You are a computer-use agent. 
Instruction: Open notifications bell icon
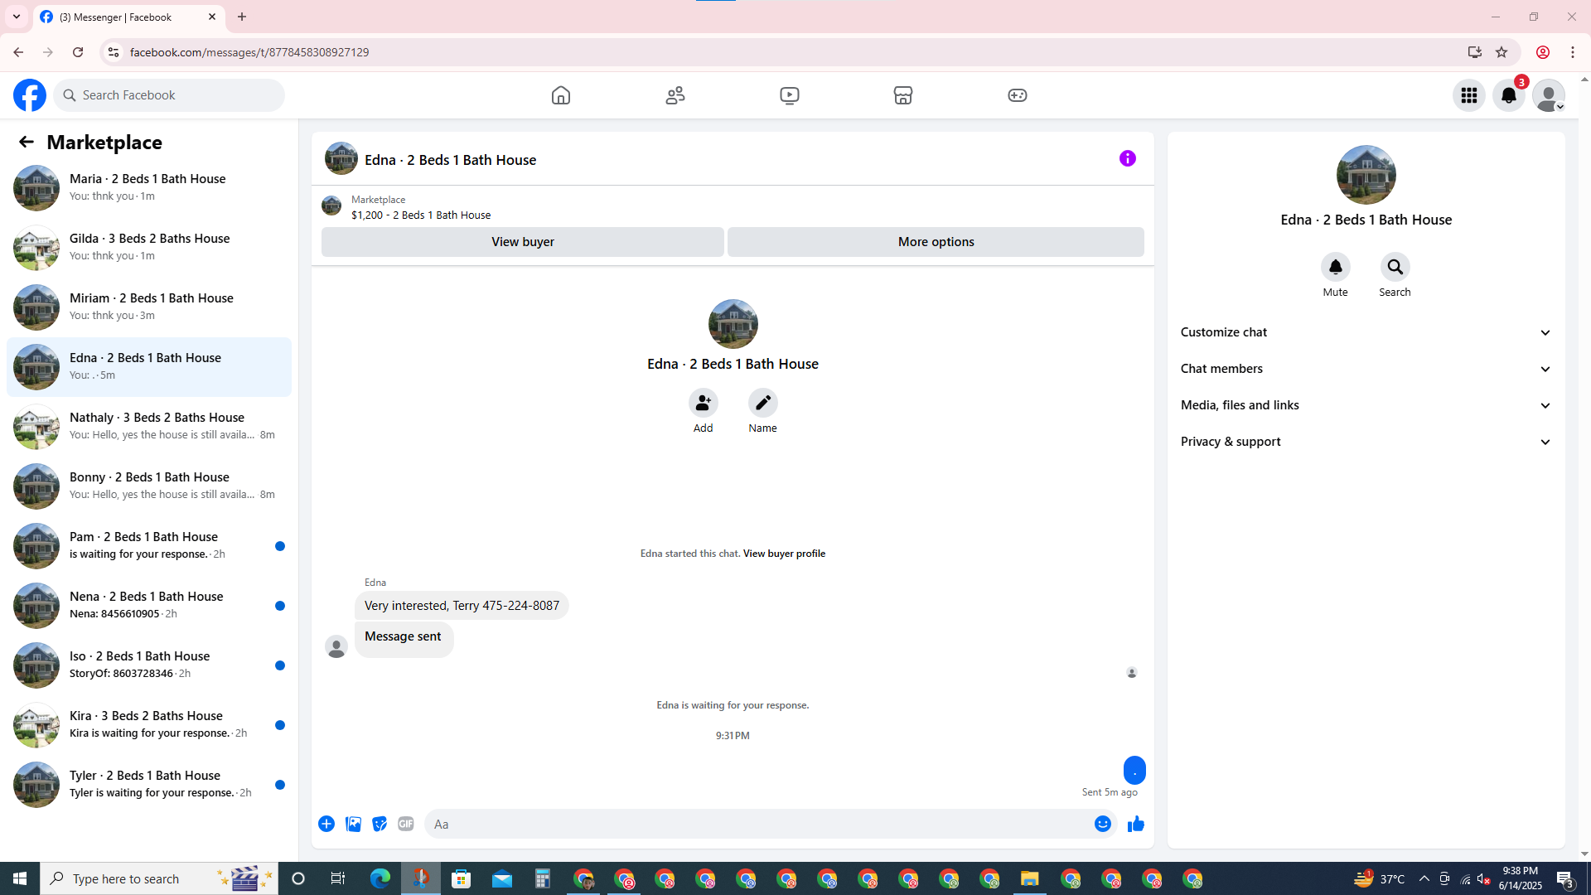click(x=1509, y=95)
